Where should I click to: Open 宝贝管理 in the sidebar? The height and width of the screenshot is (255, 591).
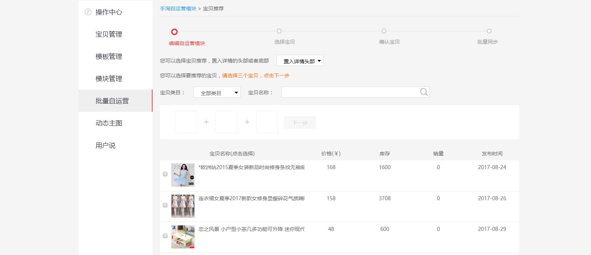(x=109, y=34)
